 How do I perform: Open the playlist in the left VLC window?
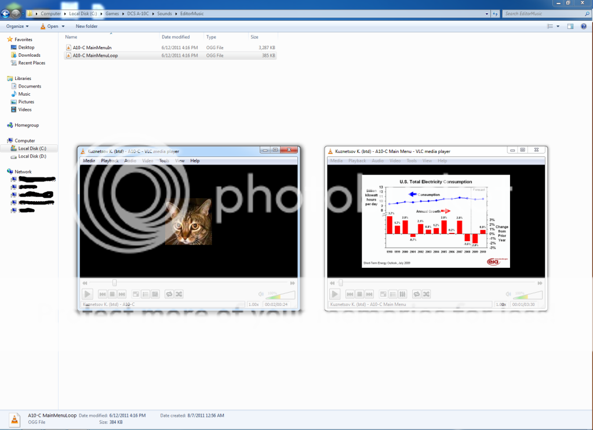145,294
